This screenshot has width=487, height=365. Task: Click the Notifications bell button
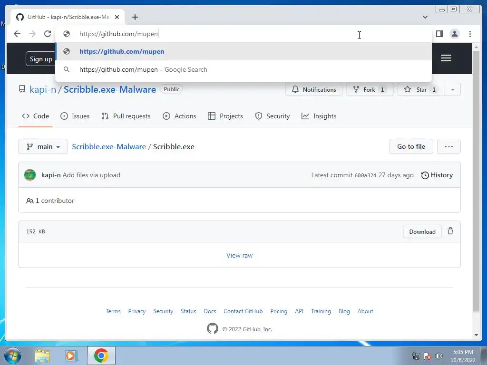point(314,90)
